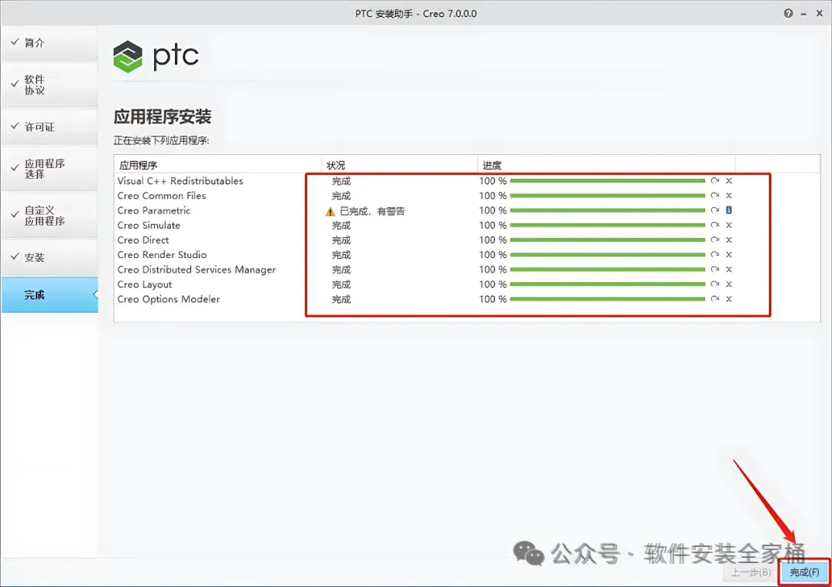Select Creo Direct row name
The width and height of the screenshot is (832, 587).
(x=143, y=240)
